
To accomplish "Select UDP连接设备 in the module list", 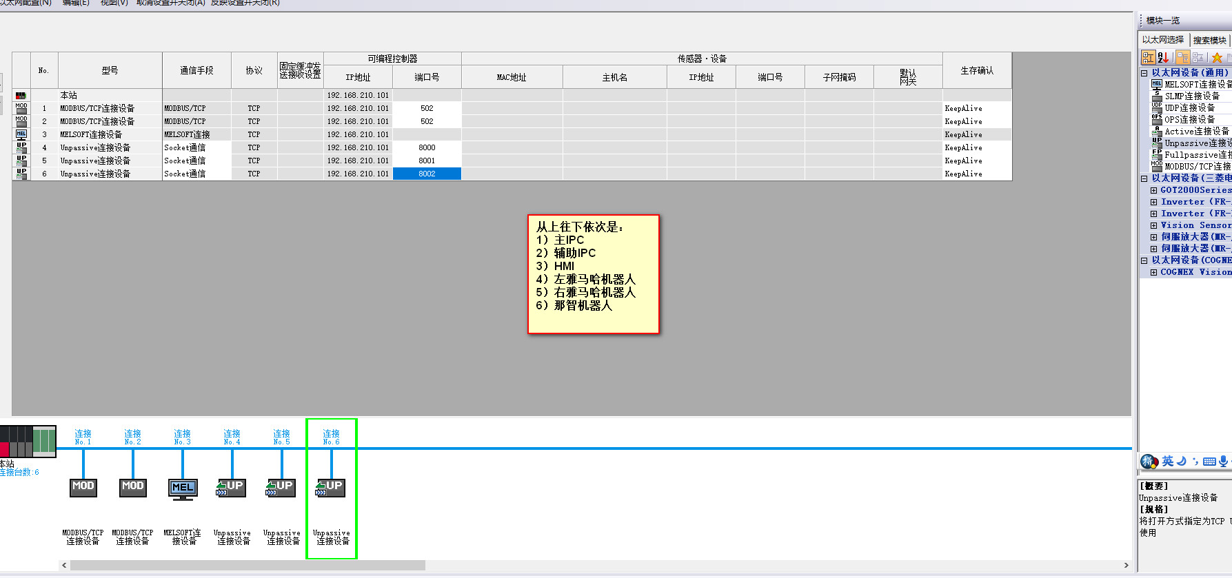I will point(1189,108).
